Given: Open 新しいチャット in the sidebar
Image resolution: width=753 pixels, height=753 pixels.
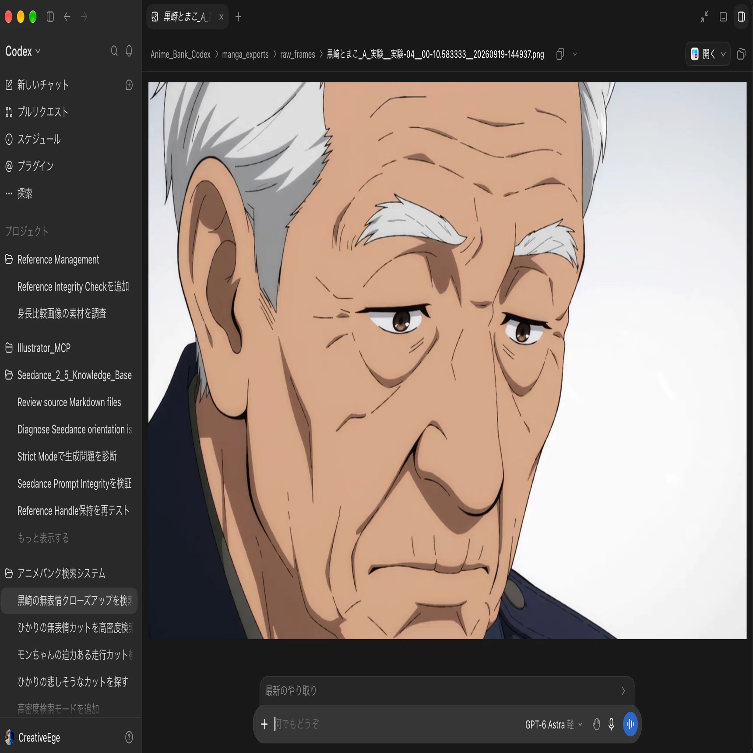Looking at the screenshot, I should pyautogui.click(x=43, y=85).
